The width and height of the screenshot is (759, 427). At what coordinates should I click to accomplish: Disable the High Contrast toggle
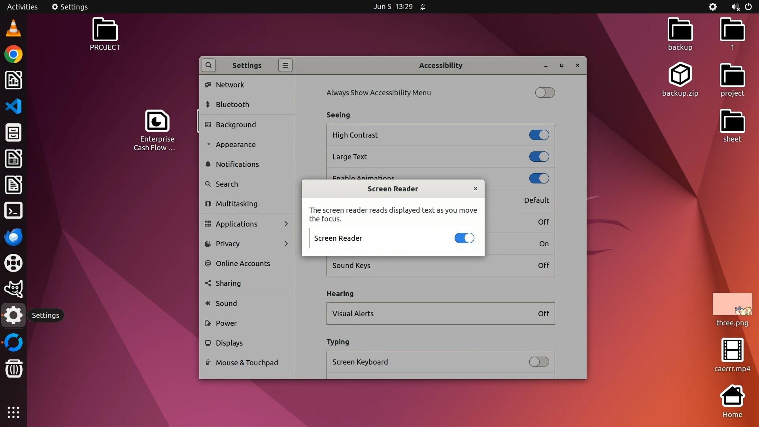pyautogui.click(x=539, y=135)
